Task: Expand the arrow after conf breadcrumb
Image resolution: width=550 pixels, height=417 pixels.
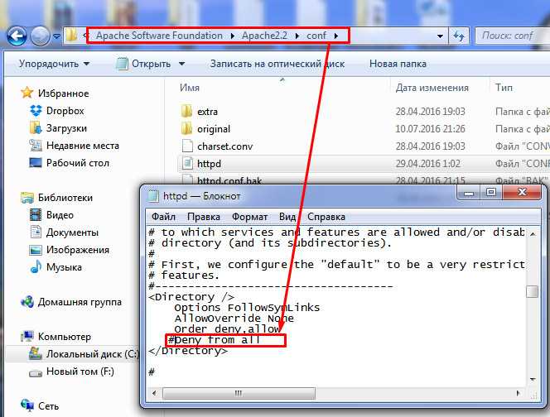Action: tap(336, 36)
